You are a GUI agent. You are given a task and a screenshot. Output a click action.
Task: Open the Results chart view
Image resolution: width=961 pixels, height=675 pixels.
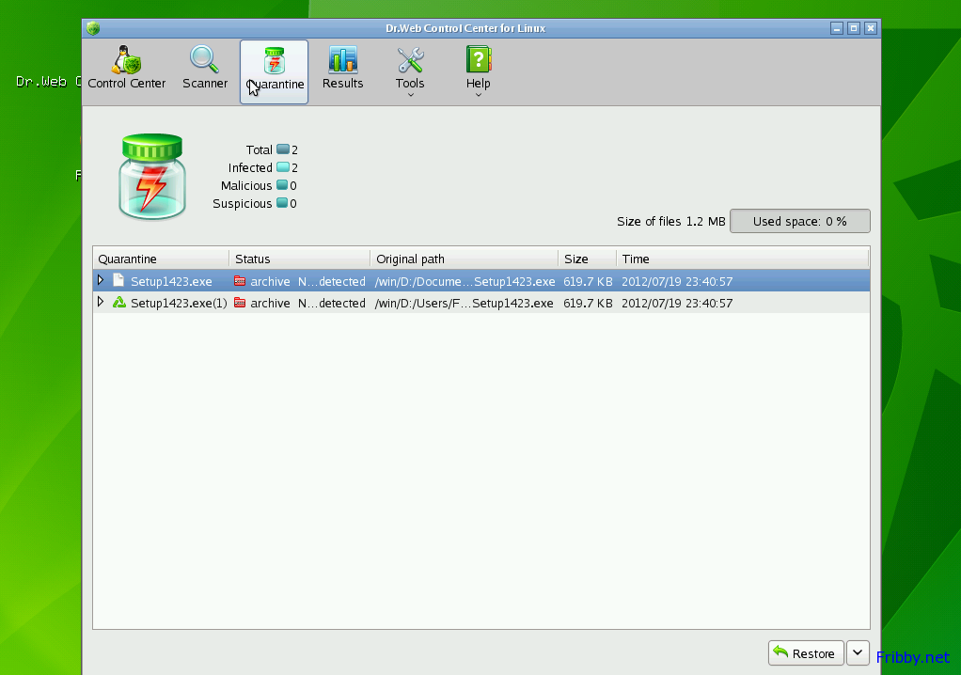342,68
